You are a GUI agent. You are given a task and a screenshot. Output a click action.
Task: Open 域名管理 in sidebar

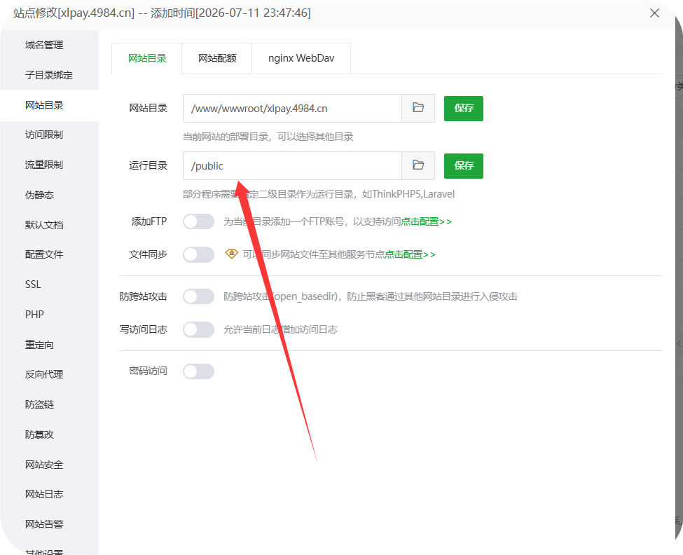pos(44,45)
